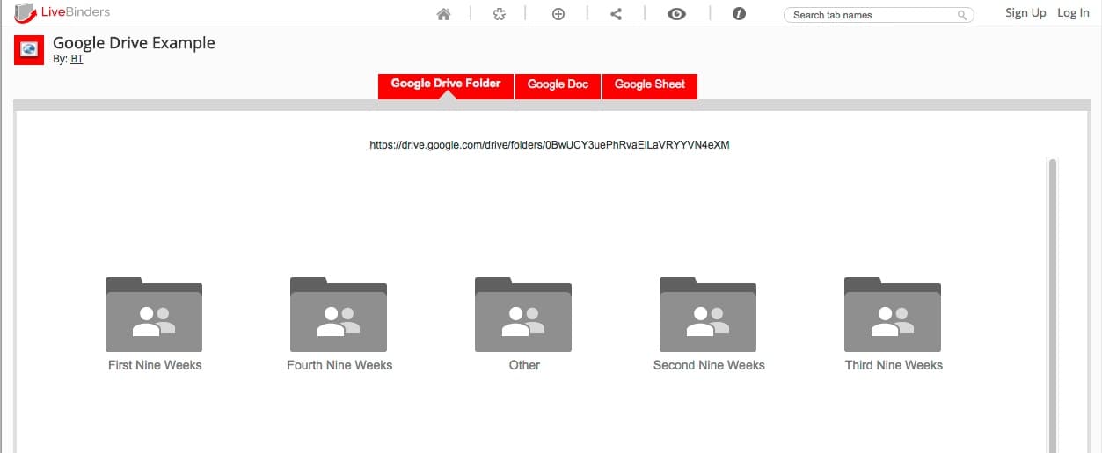
Task: Click the First Nine Weeks label
Action: coord(155,365)
